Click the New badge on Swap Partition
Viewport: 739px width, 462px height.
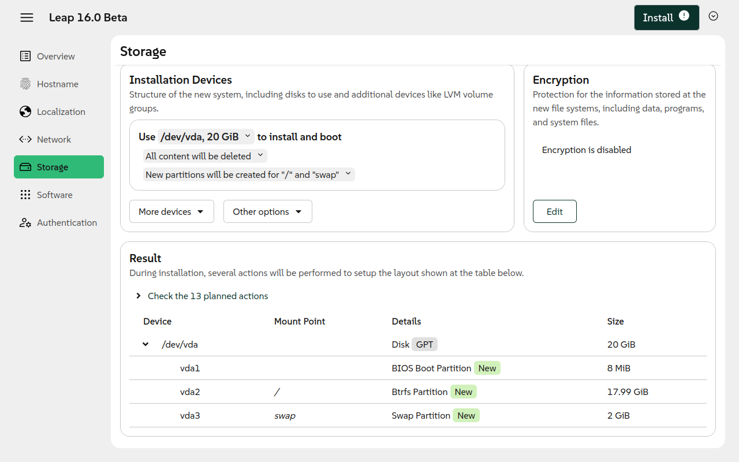click(x=466, y=415)
